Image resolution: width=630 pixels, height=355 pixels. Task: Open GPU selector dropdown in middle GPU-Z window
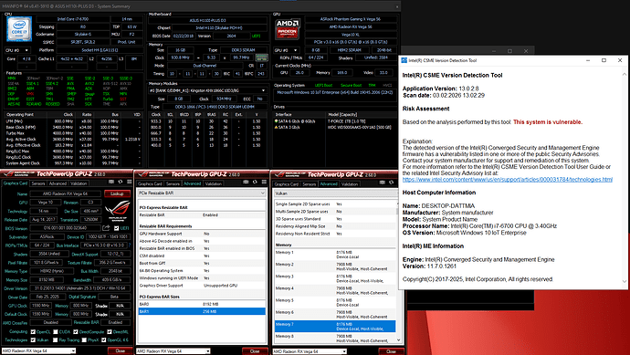pos(173,351)
